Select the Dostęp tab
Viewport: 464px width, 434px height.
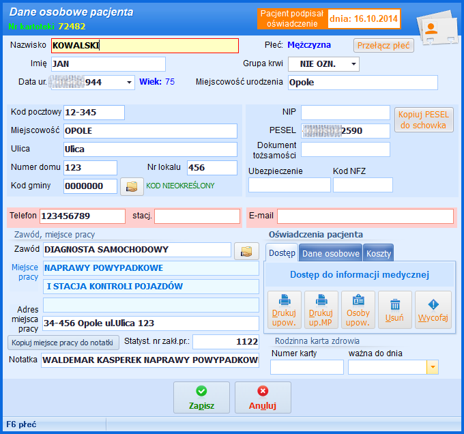point(282,253)
